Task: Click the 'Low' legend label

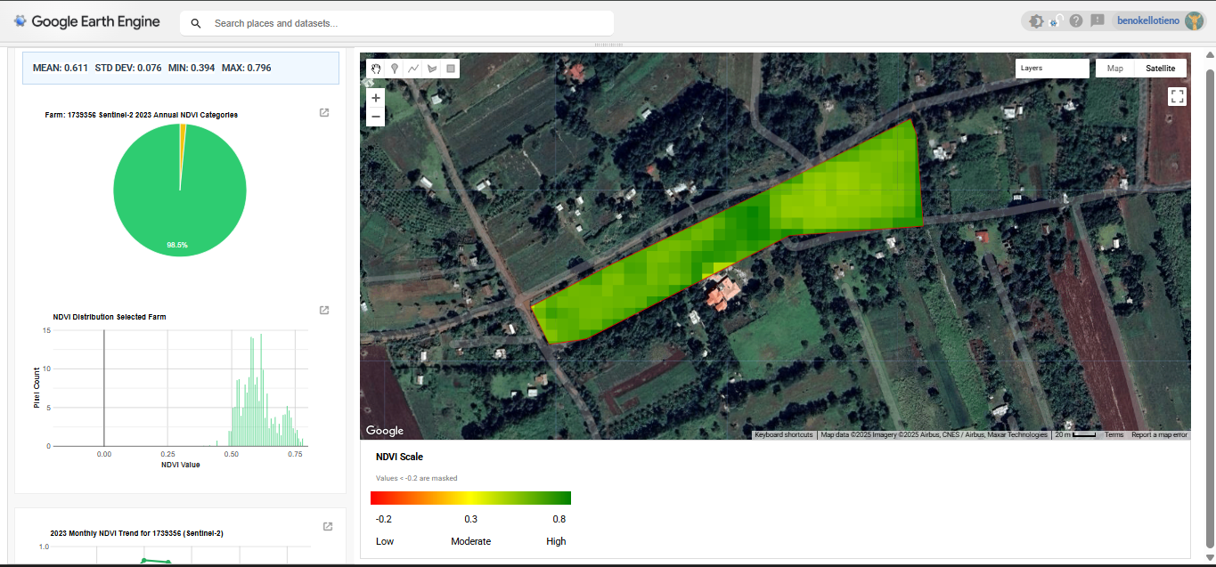Action: pos(385,541)
